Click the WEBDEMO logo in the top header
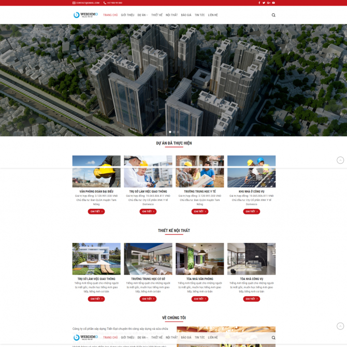The image size is (347, 347). 85,15
